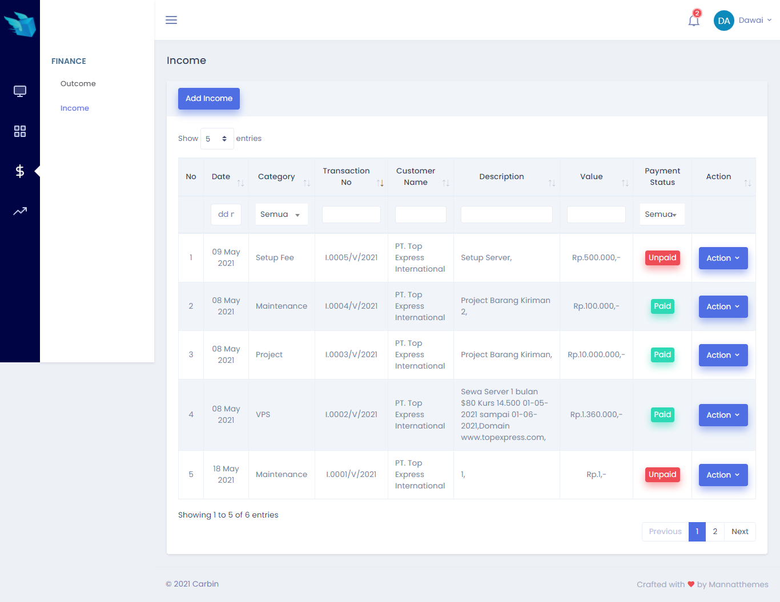Open the show entries count dropdown
Screen dimensions: 780x602
click(217, 139)
